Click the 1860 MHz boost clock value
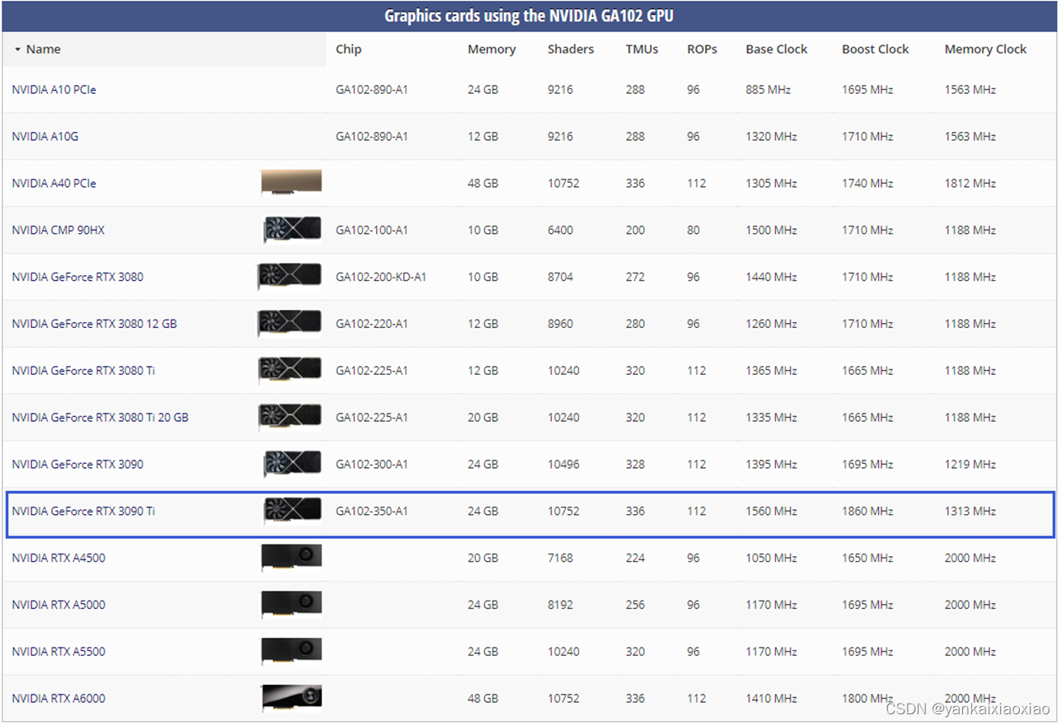1062x725 pixels. coord(867,512)
